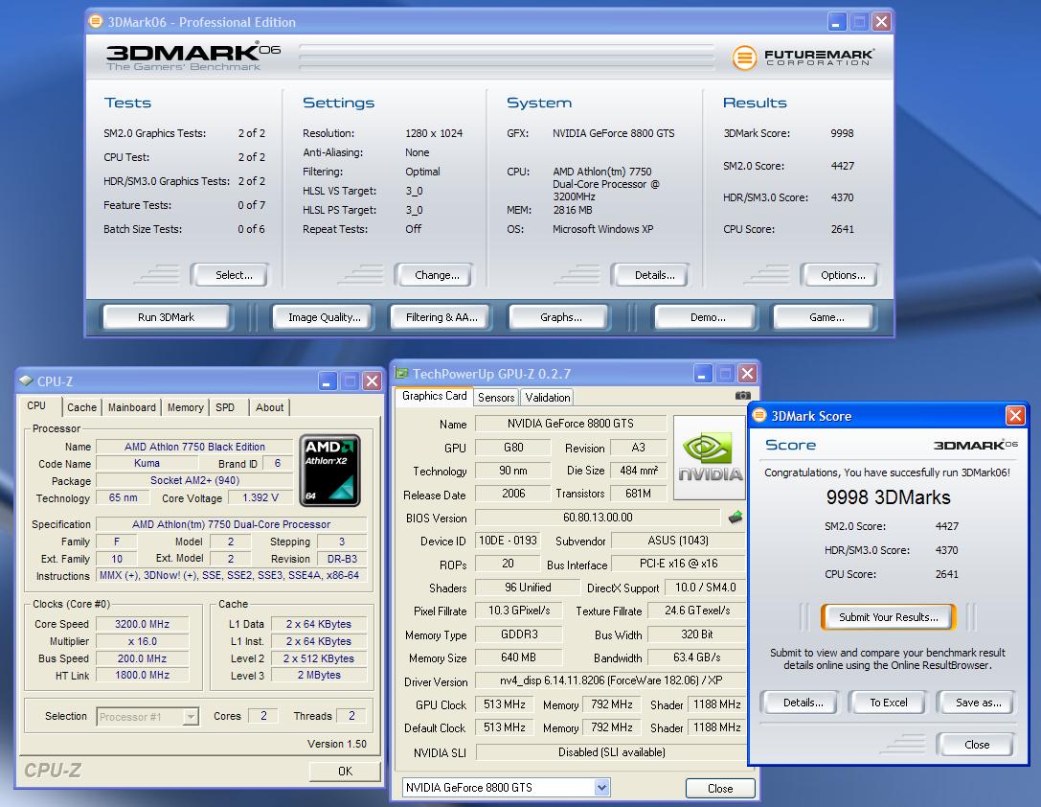This screenshot has width=1041, height=807.
Task: Switch to the Cache tab in CPU-Z
Action: tap(81, 407)
